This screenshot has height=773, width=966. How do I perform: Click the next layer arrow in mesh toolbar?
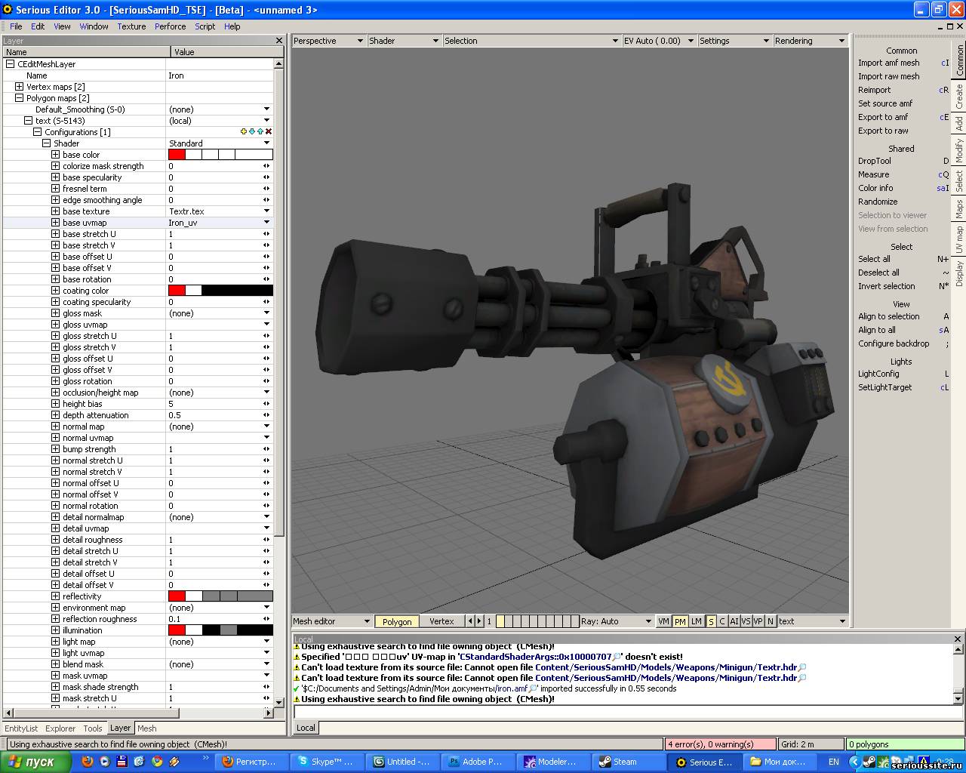[478, 621]
